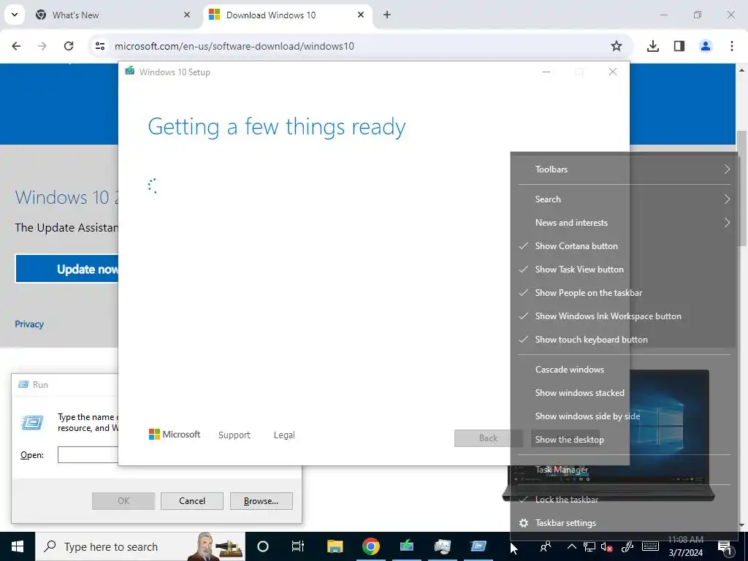The height and width of the screenshot is (561, 748).
Task: Open a new Chrome tab
Action: coord(387,15)
